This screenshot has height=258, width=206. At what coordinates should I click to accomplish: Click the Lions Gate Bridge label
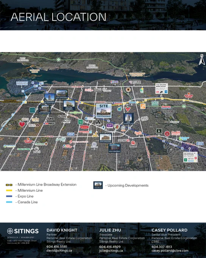pyautogui.click(x=34, y=71)
